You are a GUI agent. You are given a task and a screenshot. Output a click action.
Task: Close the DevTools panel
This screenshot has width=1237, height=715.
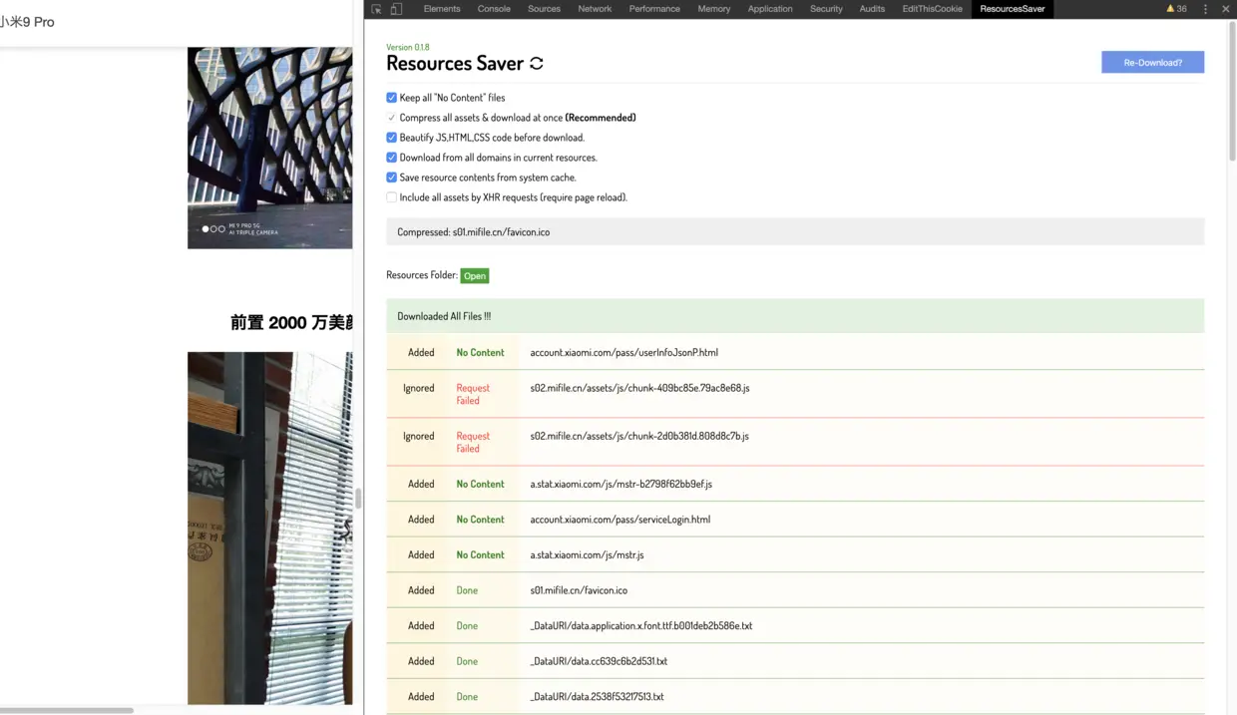point(1226,9)
